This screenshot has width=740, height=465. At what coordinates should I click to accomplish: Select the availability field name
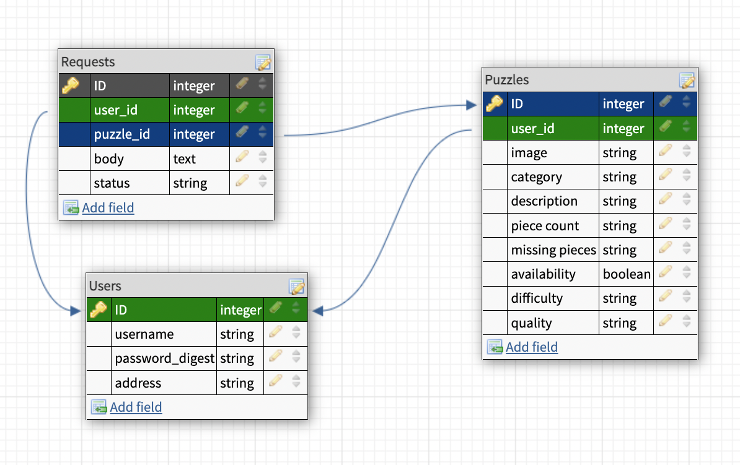[543, 274]
